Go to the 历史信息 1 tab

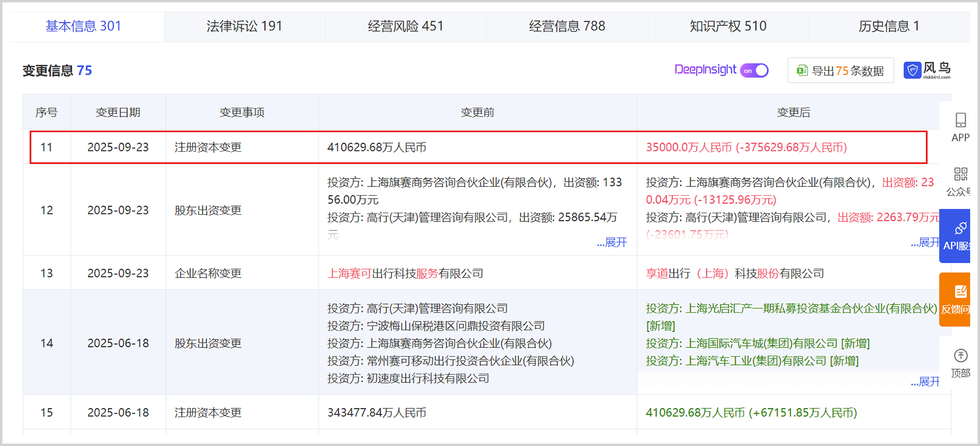click(x=889, y=26)
